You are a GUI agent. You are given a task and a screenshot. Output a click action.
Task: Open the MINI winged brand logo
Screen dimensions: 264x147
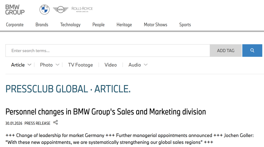61,10
